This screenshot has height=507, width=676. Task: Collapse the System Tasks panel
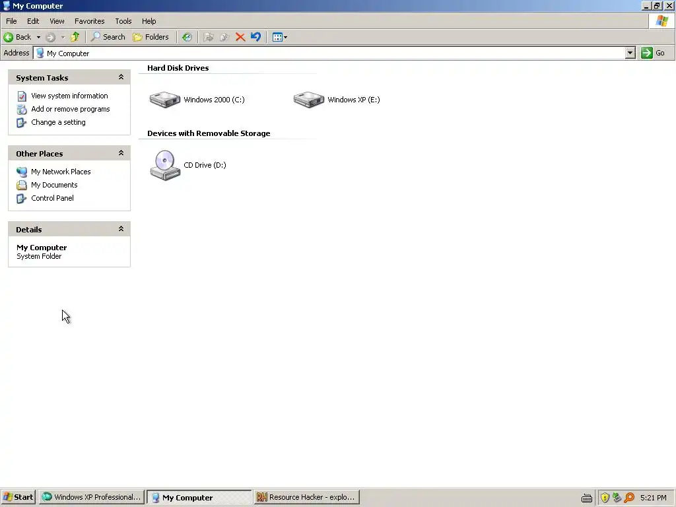pyautogui.click(x=121, y=77)
